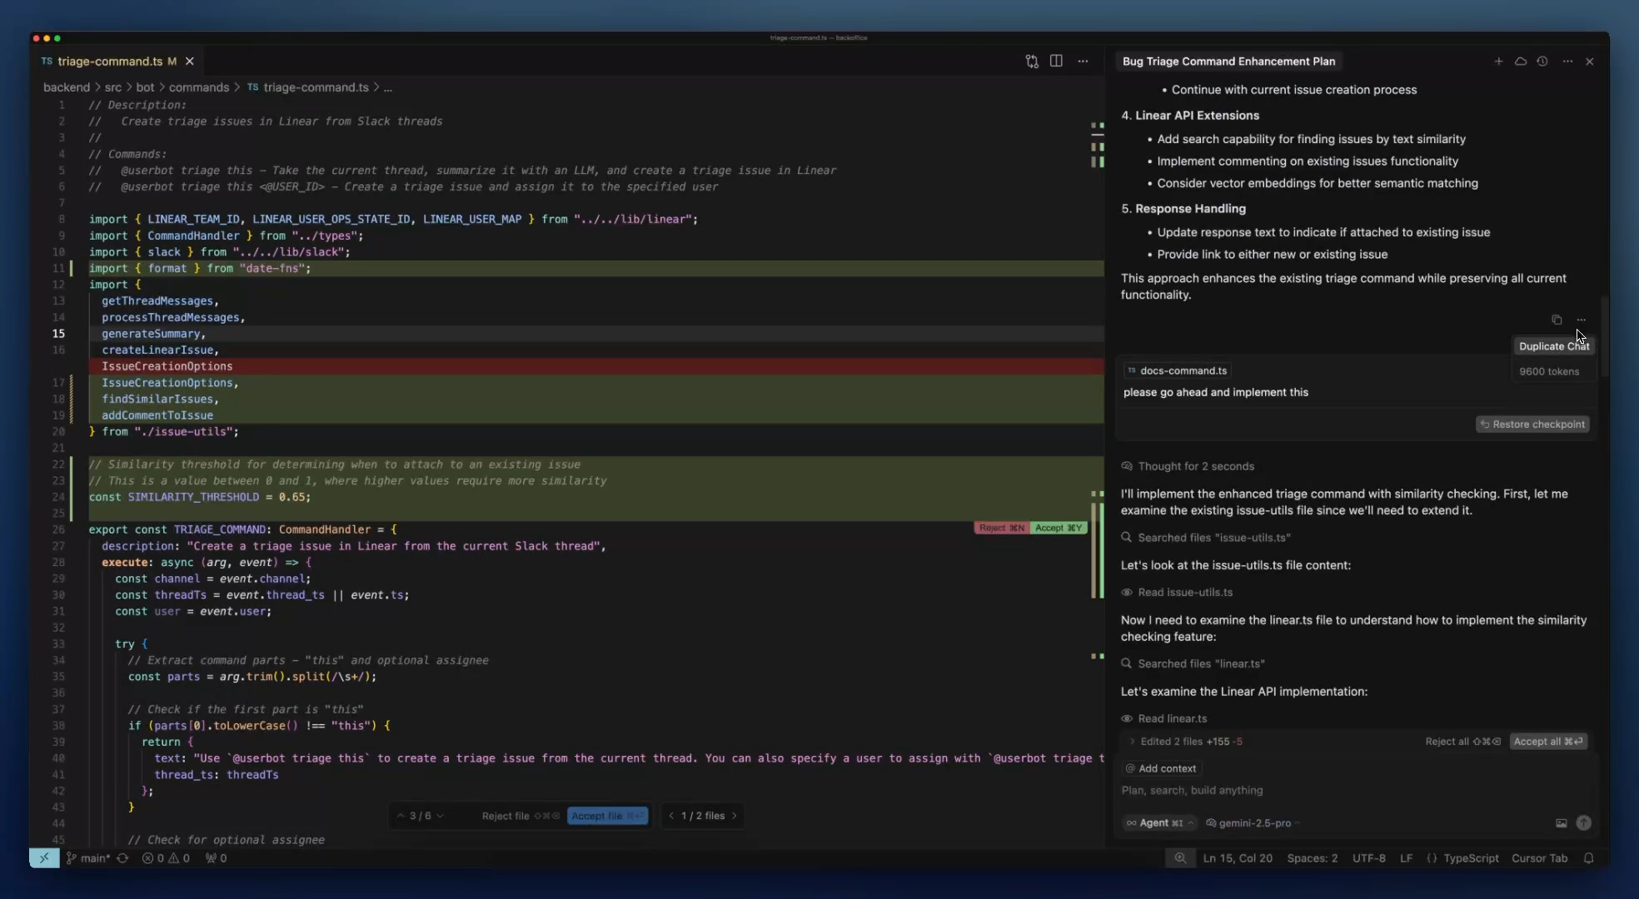The image size is (1639, 899).
Task: Open breadcrumb ellipsis after triage-command.ts
Action: [388, 87]
